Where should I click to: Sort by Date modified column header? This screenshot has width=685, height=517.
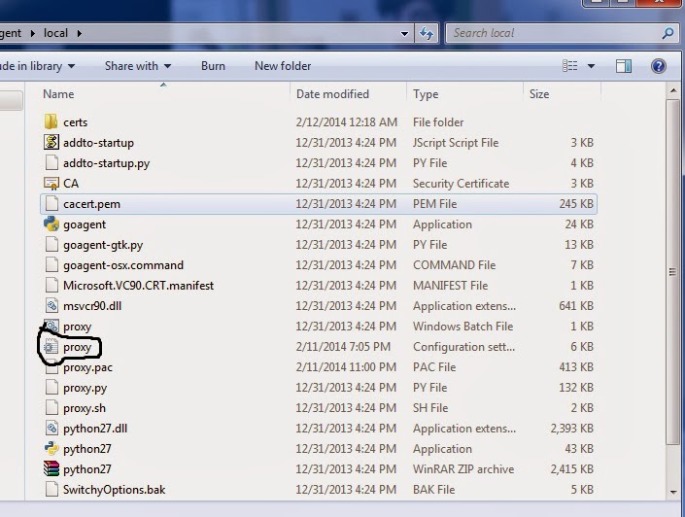click(x=332, y=94)
